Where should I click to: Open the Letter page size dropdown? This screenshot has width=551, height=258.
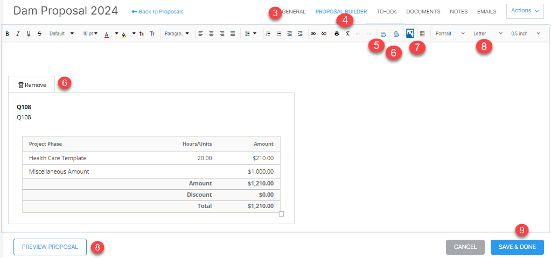coord(488,34)
